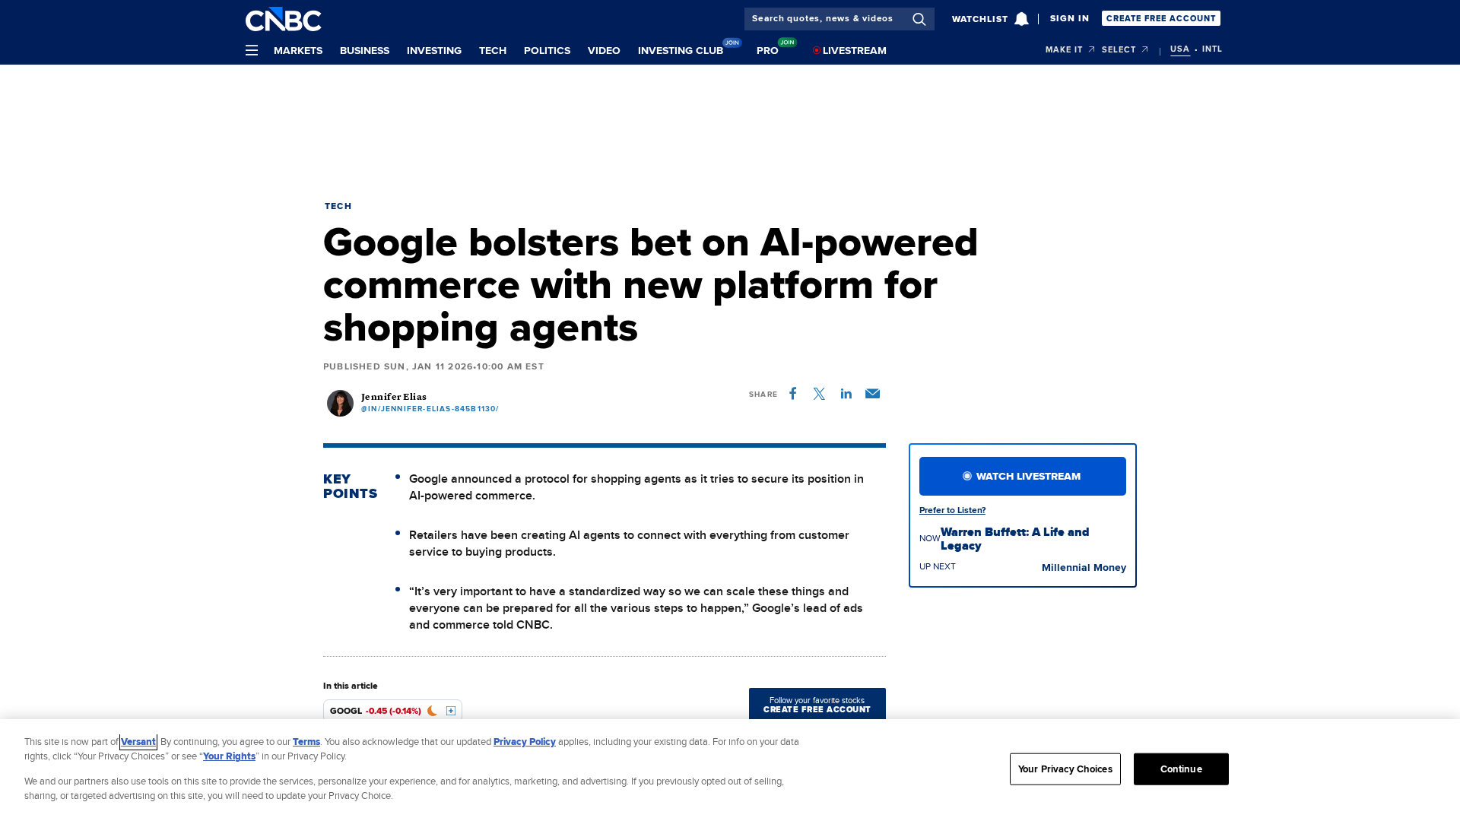The height and width of the screenshot is (821, 1460).
Task: Expand the Markets menu
Action: point(298,51)
